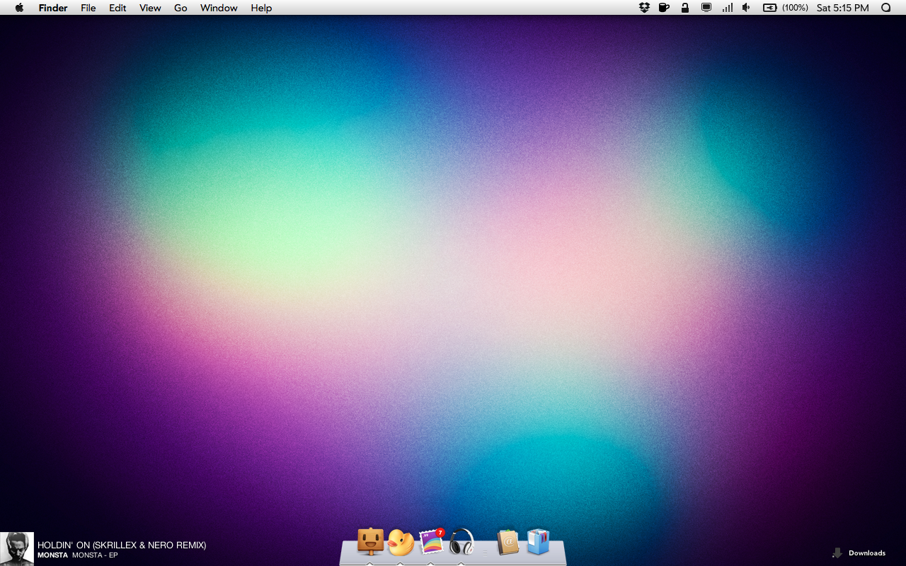Open the Go menu
Viewport: 906px width, 566px height.
point(180,8)
